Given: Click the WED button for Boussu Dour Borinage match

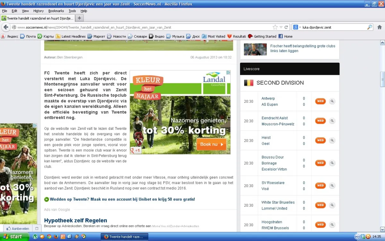Looking at the screenshot, I should pyautogui.click(x=320, y=163).
